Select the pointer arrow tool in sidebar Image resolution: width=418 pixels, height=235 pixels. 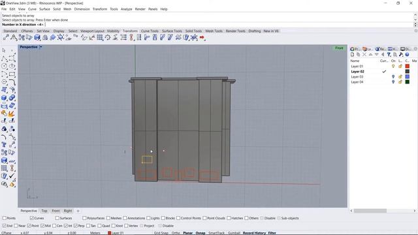click(x=4, y=50)
